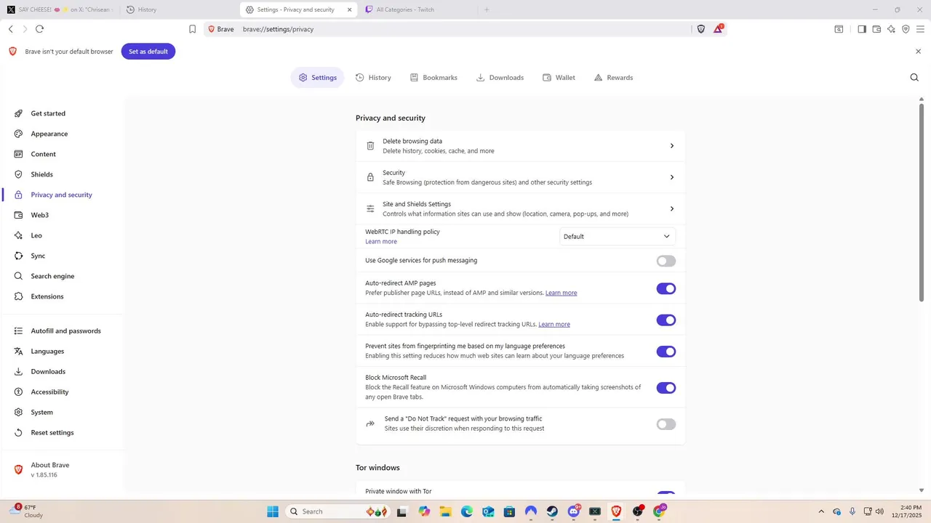931x523 pixels.
Task: Switch to the History top tab
Action: pyautogui.click(x=373, y=77)
